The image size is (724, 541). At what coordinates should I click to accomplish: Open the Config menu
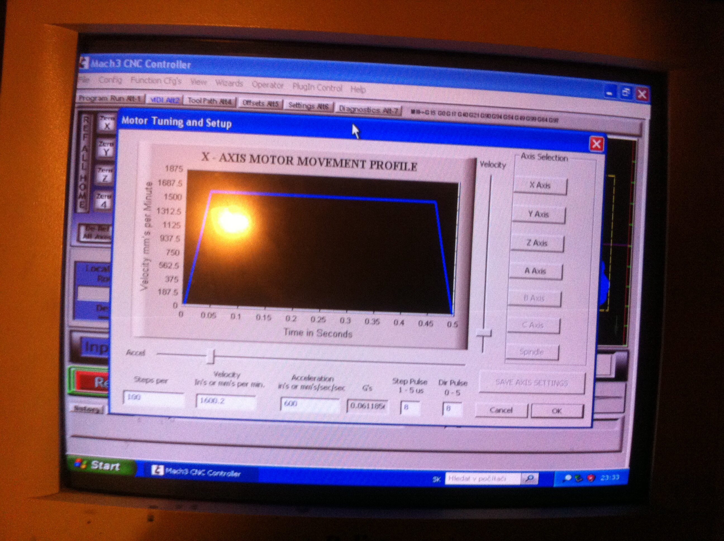pyautogui.click(x=110, y=80)
